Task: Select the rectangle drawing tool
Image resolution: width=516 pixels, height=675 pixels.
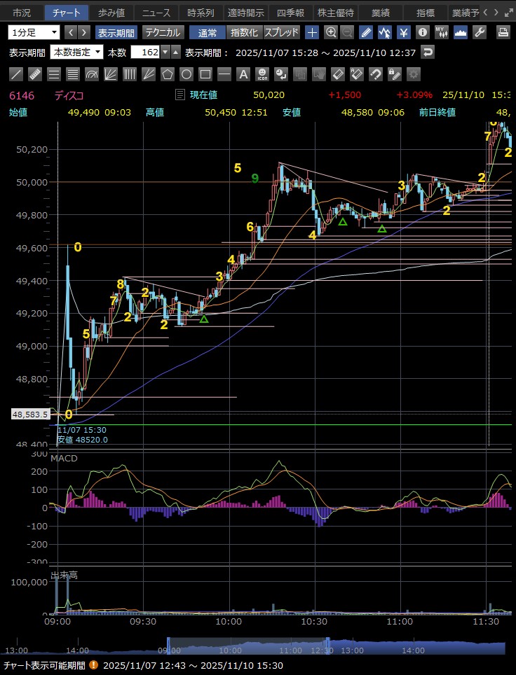Action: 205,74
